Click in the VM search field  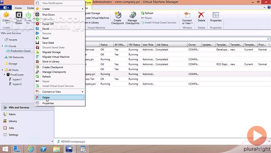(x=176, y=39)
